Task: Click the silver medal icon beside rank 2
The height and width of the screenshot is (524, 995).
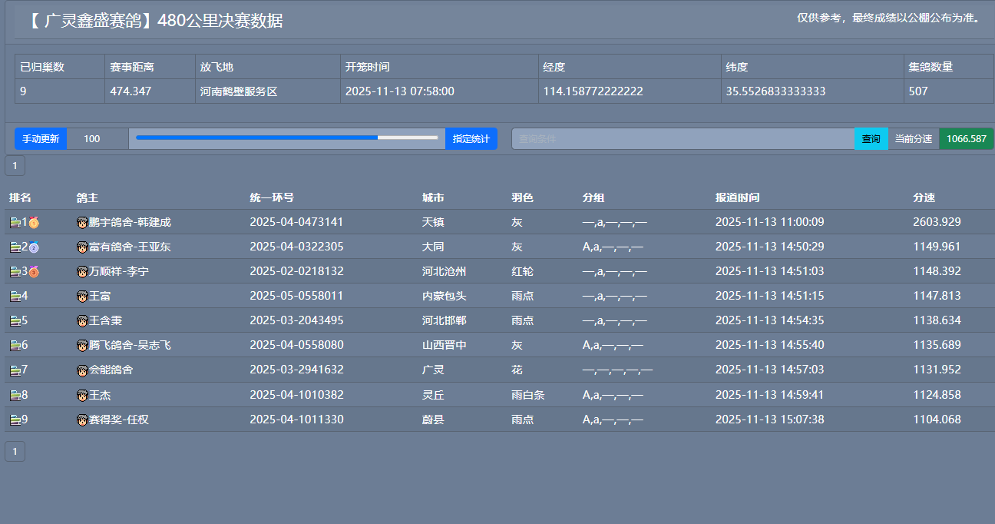Action: [x=34, y=247]
